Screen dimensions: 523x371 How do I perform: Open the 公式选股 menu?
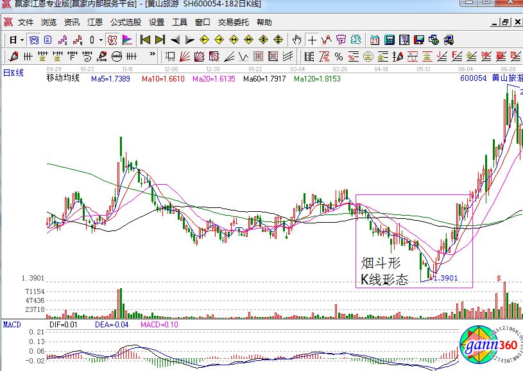pyautogui.click(x=125, y=22)
